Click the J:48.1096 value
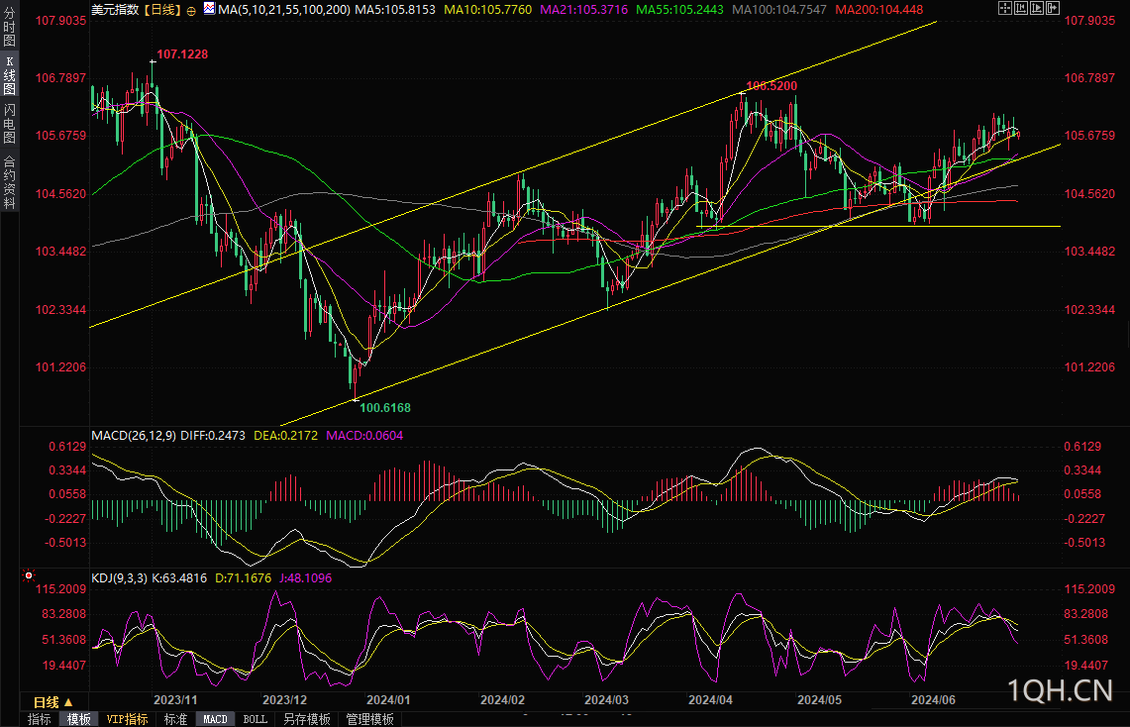1130x727 pixels. point(306,577)
